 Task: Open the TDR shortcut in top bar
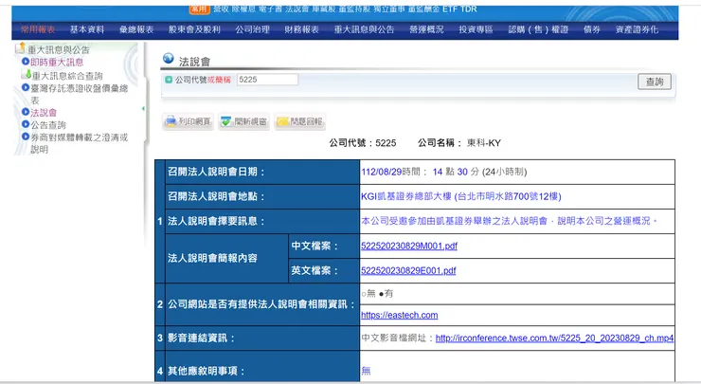(x=469, y=9)
